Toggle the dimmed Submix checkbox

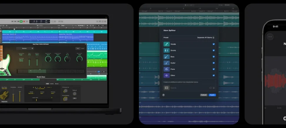tap(214, 88)
